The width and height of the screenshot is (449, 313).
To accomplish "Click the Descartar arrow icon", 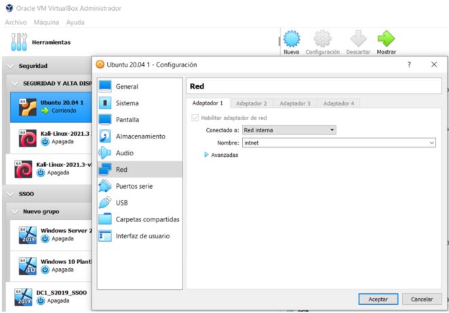I will pyautogui.click(x=358, y=39).
